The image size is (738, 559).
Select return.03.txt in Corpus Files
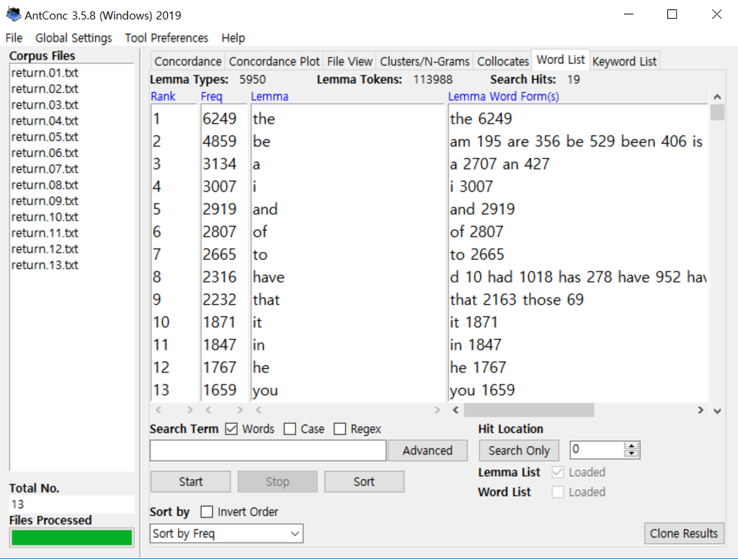45,105
